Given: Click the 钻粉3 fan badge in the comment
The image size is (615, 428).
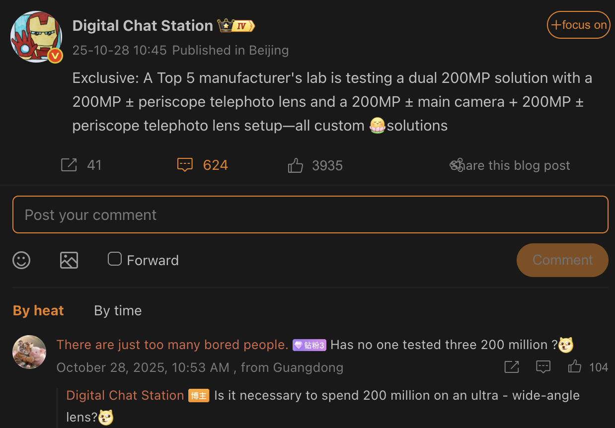Looking at the screenshot, I should 309,345.
